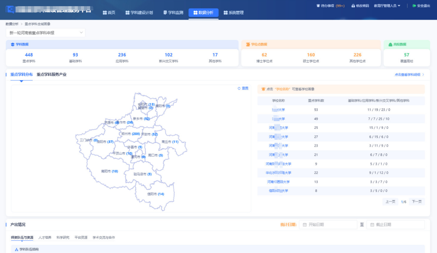437x253 pixels.
Task: Click the platform logo icon at top left
Action: pyautogui.click(x=10, y=9)
